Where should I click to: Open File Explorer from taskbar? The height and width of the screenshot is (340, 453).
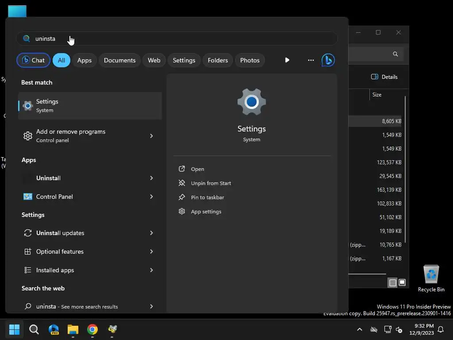click(x=73, y=329)
